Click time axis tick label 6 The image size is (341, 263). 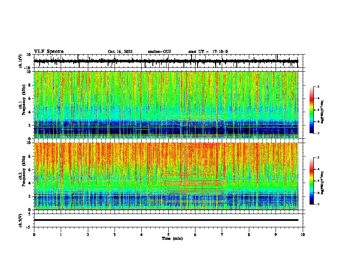point(195,235)
